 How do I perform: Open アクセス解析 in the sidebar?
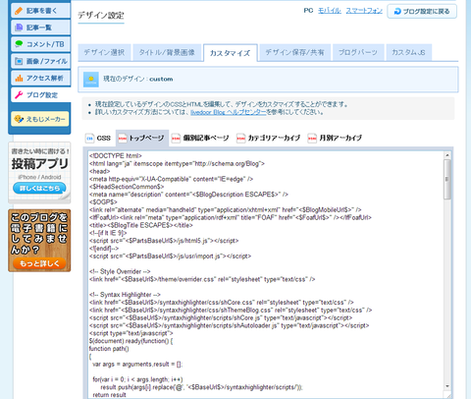click(41, 78)
